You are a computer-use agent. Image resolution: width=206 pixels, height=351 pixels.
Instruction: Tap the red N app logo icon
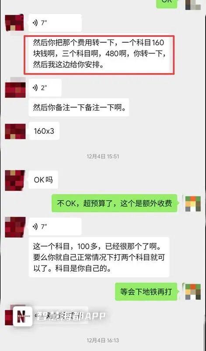pos(22,316)
